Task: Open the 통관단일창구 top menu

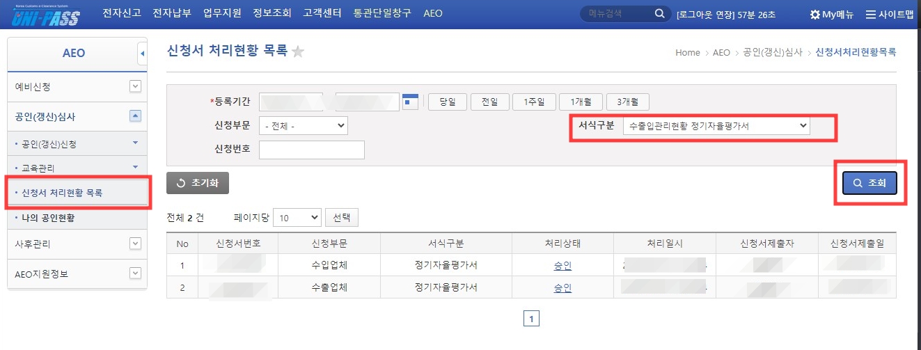Action: (382, 13)
